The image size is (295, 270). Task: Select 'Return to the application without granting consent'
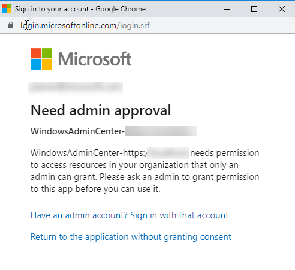[x=131, y=237]
